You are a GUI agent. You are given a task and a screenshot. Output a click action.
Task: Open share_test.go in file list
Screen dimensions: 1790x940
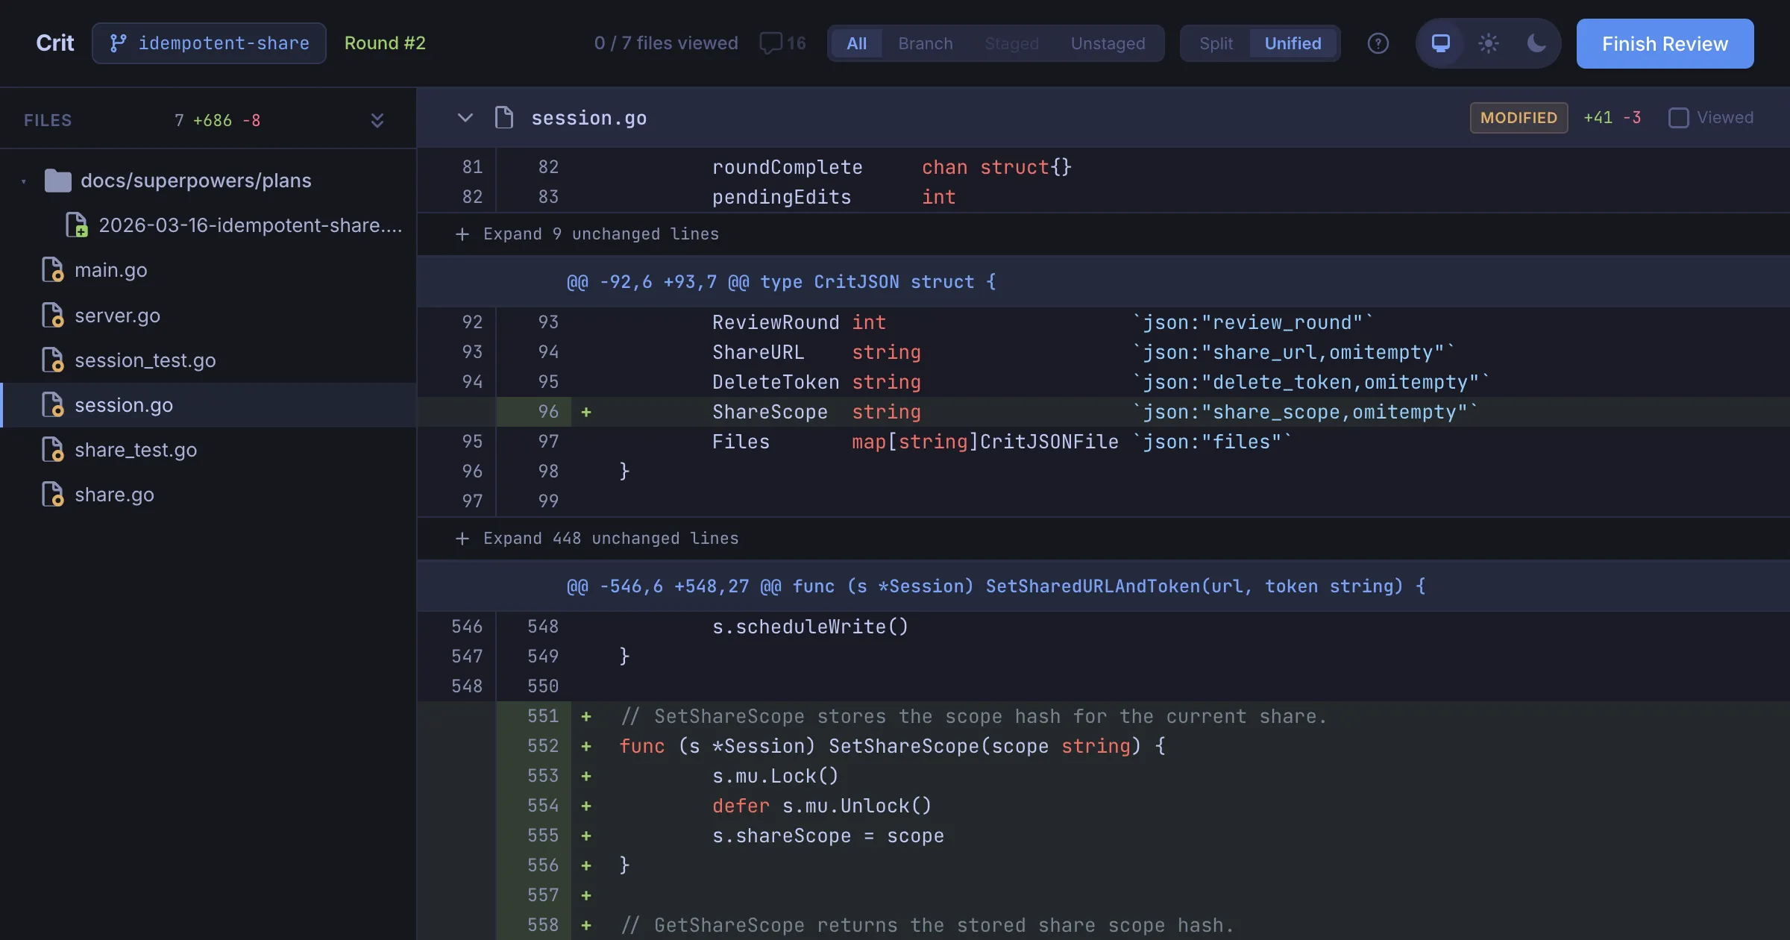[135, 450]
